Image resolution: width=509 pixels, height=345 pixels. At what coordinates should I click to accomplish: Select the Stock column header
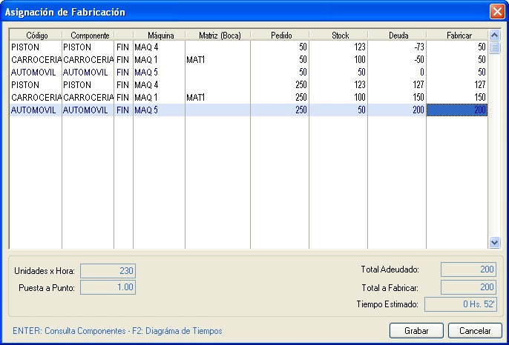click(338, 35)
